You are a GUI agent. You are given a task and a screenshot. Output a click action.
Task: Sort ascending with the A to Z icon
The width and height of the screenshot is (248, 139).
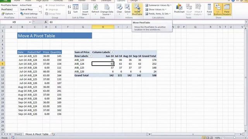(69, 7)
